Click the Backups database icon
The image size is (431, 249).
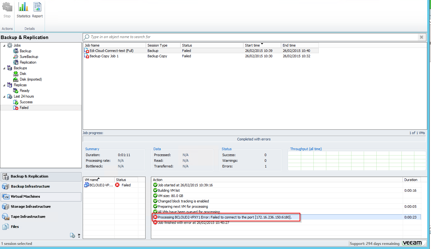pyautogui.click(x=10, y=68)
